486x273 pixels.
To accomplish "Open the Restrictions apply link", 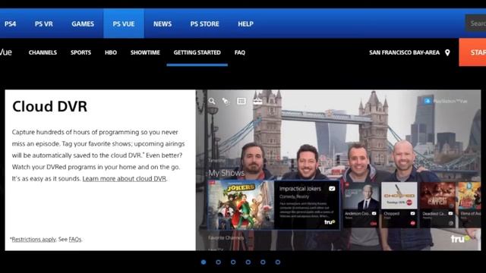I will coord(33,240).
